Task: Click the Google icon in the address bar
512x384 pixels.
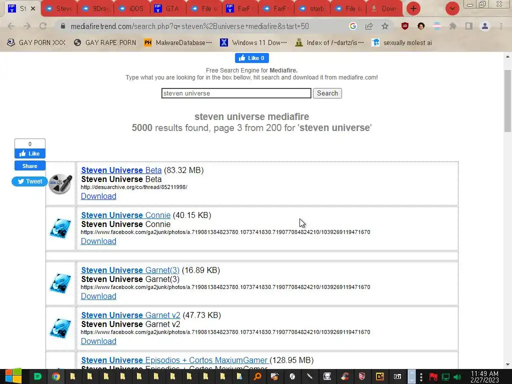Action: 352,26
